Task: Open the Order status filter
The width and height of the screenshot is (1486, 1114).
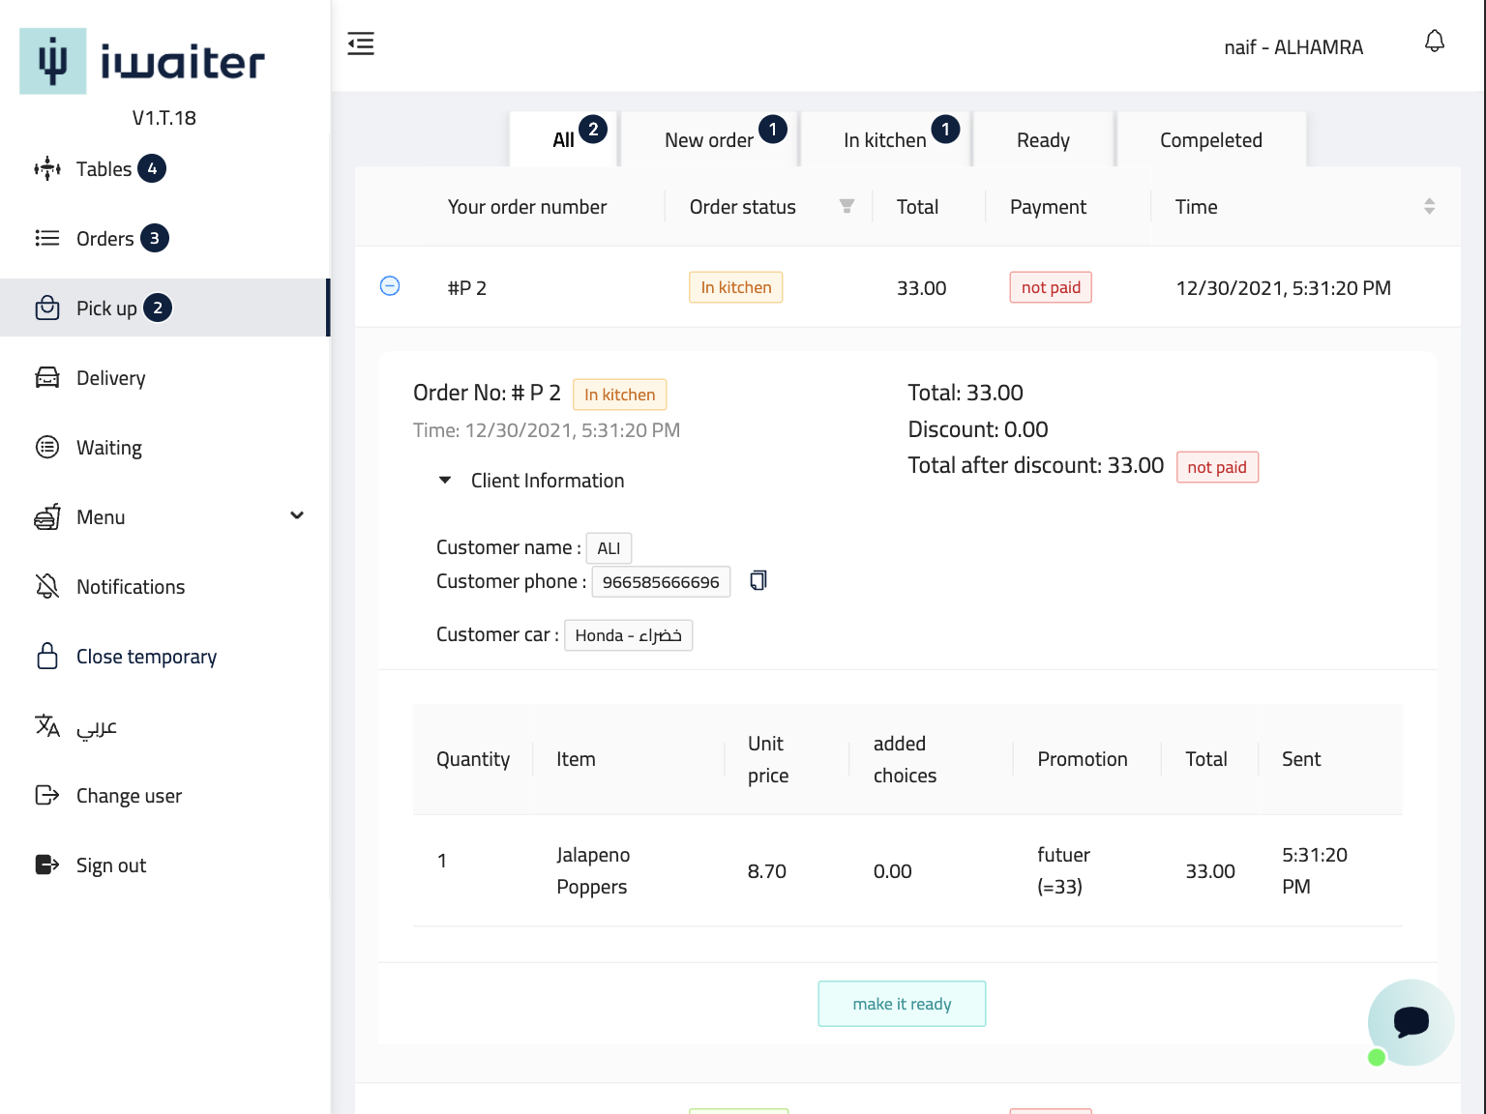Action: tap(847, 207)
